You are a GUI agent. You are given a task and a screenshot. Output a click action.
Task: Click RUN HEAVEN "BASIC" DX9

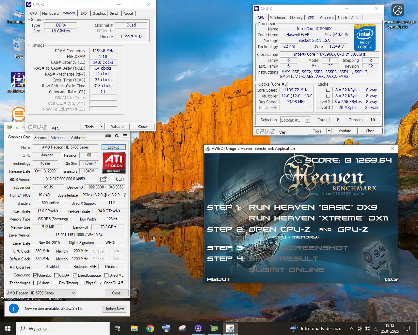coord(313,207)
